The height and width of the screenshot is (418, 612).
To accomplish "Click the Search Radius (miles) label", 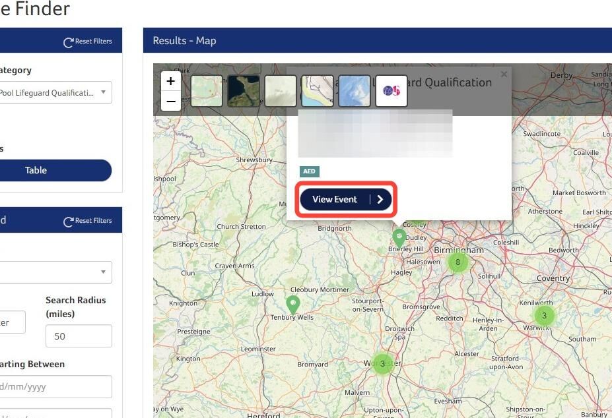I will click(x=76, y=307).
